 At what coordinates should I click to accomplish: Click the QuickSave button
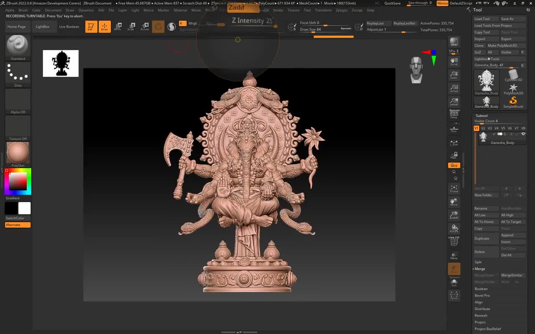coord(392,3)
